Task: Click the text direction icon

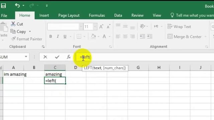Action: 156,26
